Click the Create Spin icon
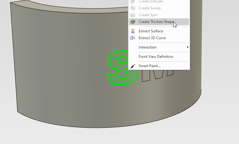239x144 pixels. tap(133, 15)
